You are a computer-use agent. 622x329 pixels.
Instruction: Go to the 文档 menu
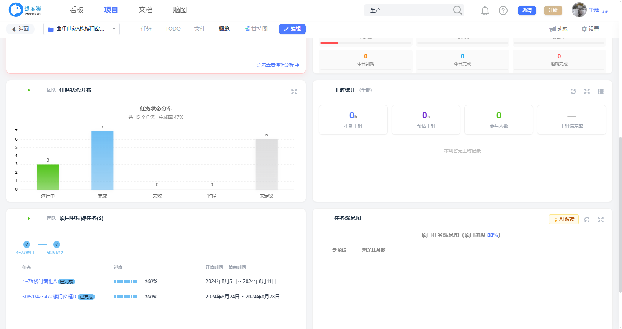coord(145,10)
